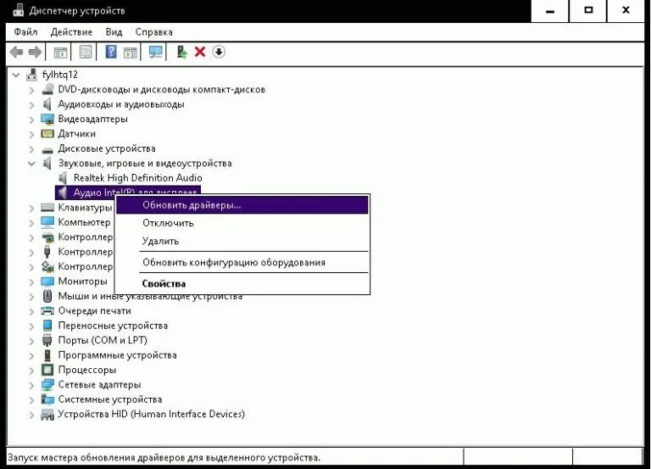Collapse Звуковые, игровые и видеоустройства chevron
Image resolution: width=651 pixels, height=469 pixels.
click(x=31, y=163)
